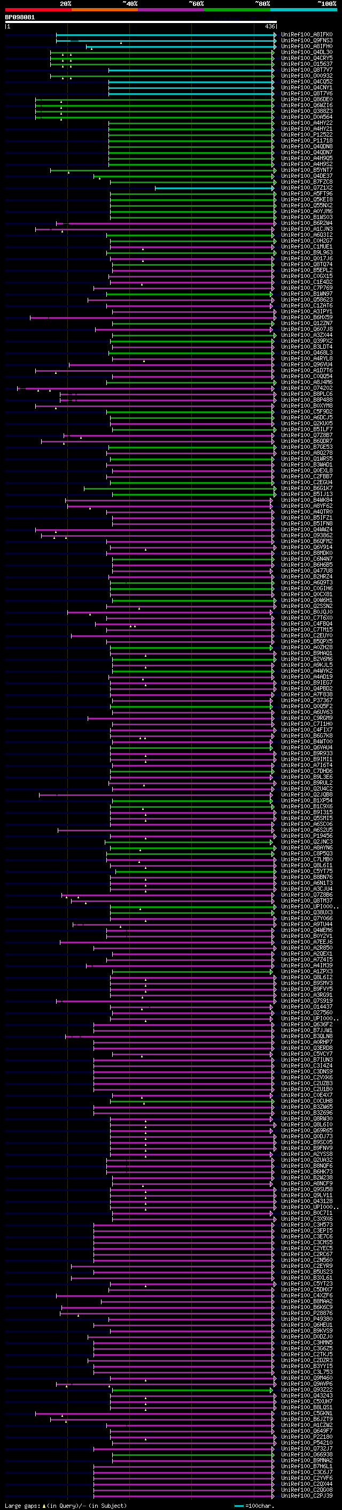Click the purple ~60% identity legend segment
The image size is (342, 1510).
tap(172, 10)
